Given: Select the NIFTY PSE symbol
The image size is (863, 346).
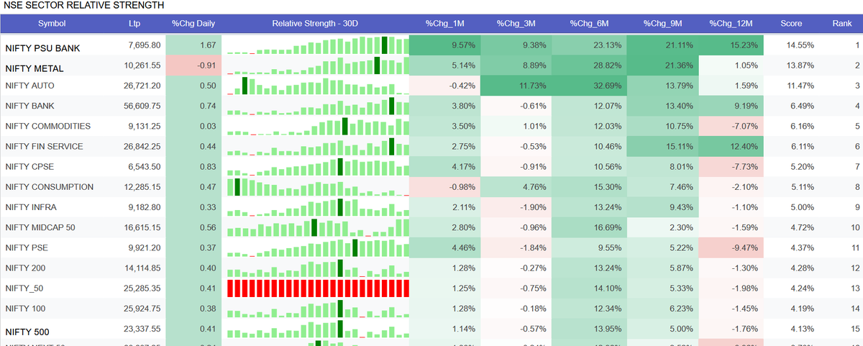Looking at the screenshot, I should (x=27, y=247).
